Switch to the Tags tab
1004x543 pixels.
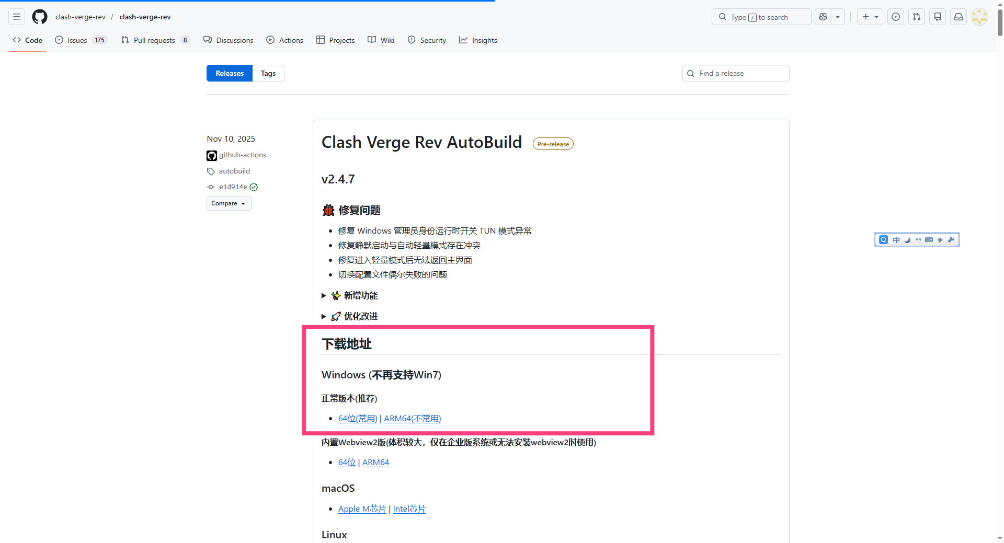click(x=268, y=73)
